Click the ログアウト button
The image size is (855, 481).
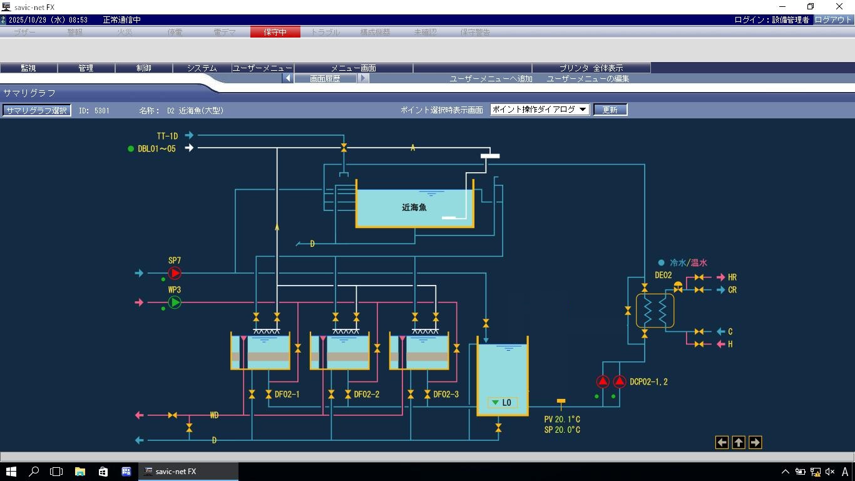(832, 19)
